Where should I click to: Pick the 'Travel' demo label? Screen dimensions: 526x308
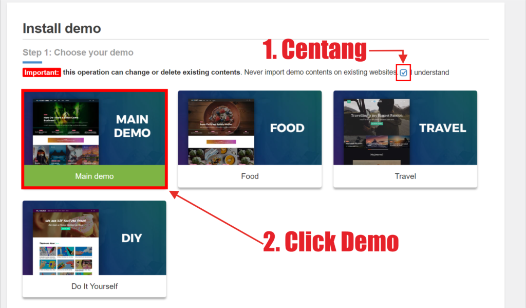pos(405,176)
